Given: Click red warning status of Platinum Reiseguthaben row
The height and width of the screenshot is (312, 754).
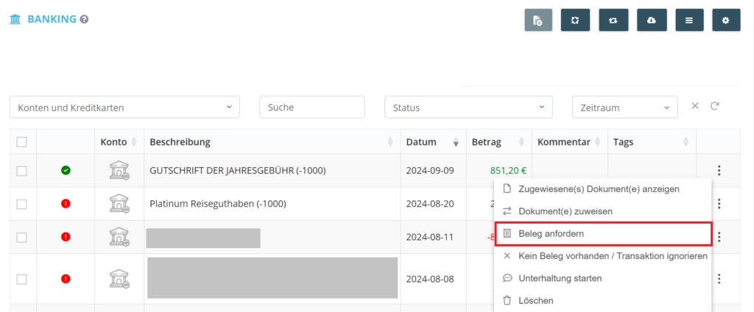Looking at the screenshot, I should pos(66,204).
